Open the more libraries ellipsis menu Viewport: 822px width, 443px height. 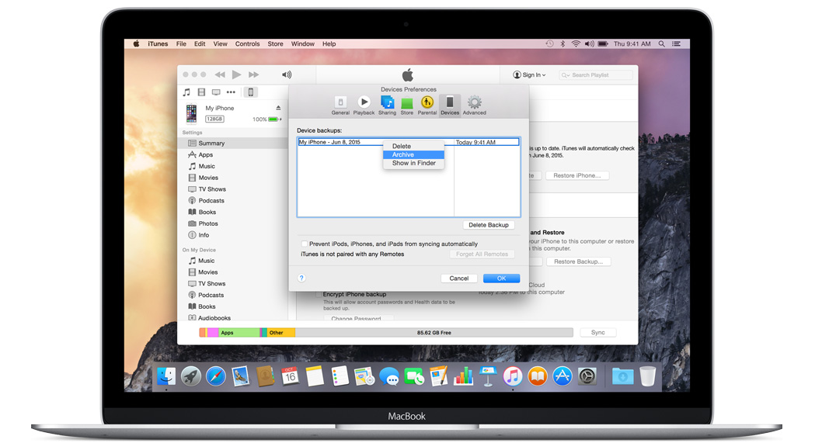pos(231,92)
